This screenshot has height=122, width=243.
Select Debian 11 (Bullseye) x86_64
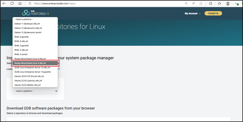(x=35, y=24)
